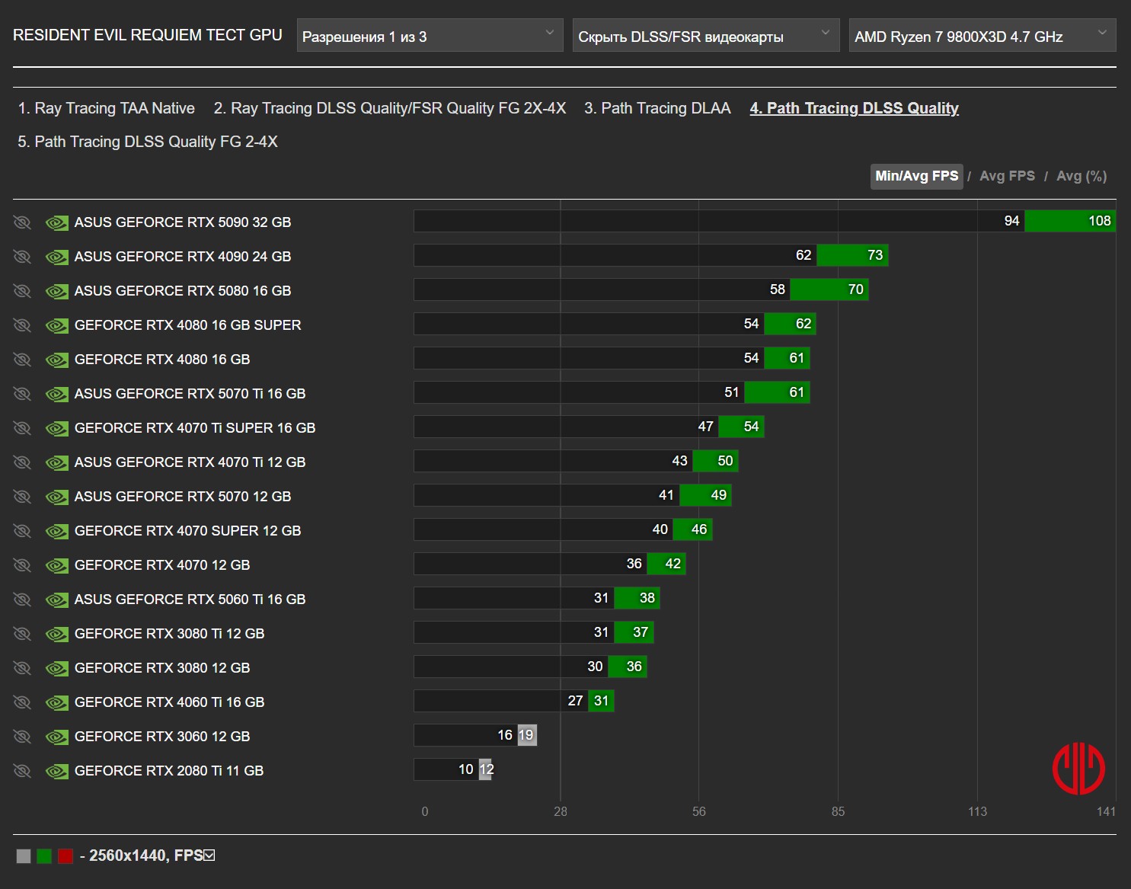The width and height of the screenshot is (1131, 889).
Task: Show Avg FPS view
Action: tap(1007, 176)
